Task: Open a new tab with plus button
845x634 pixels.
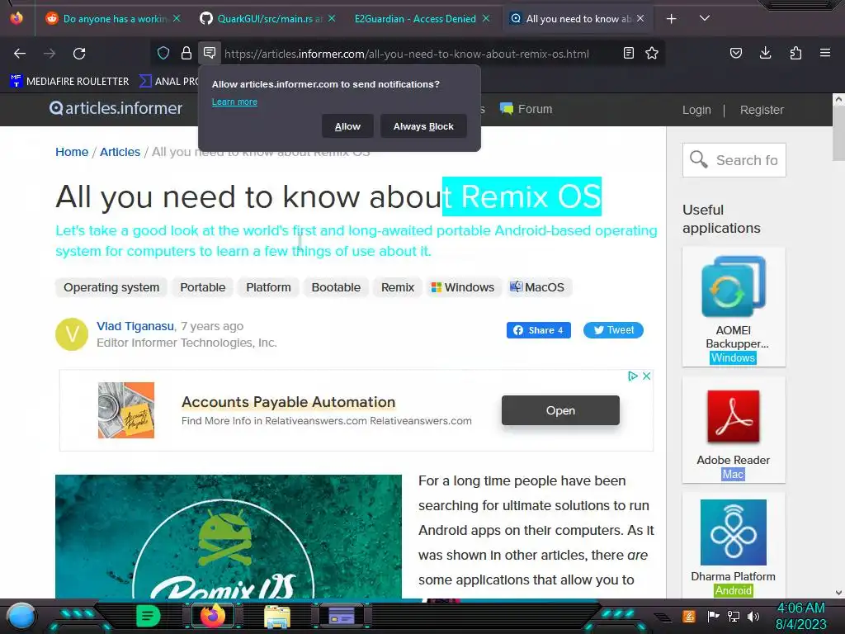Action: click(672, 19)
